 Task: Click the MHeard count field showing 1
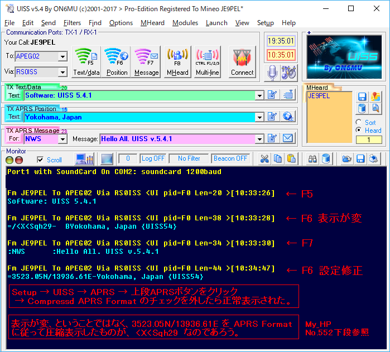click(x=369, y=140)
